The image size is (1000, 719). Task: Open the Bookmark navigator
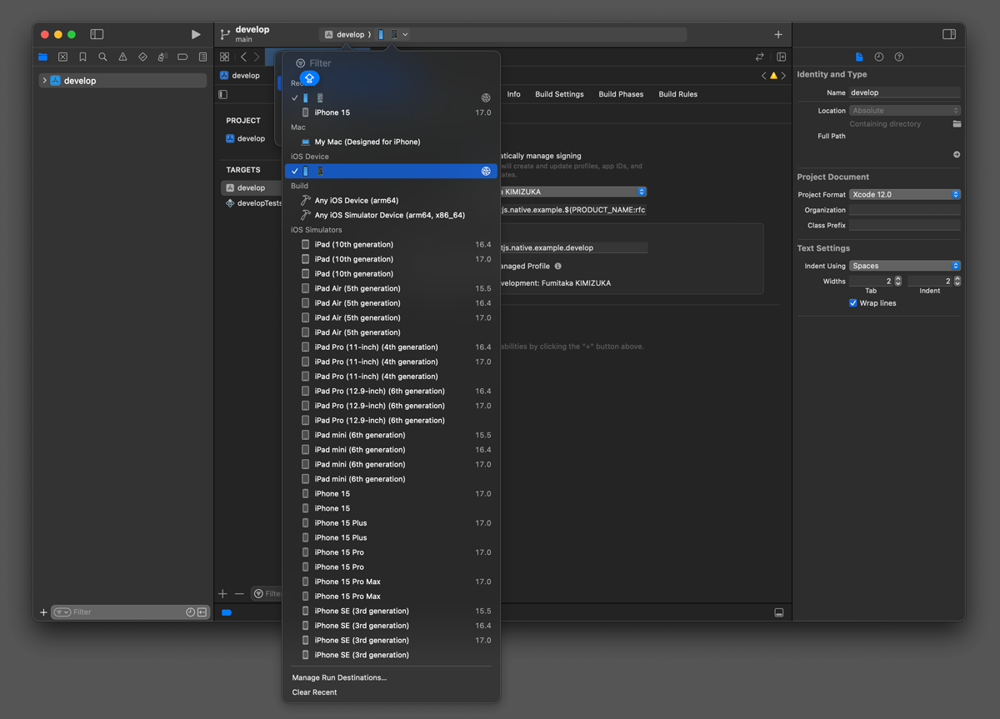(82, 57)
